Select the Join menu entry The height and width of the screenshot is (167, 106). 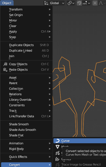tap(26, 56)
